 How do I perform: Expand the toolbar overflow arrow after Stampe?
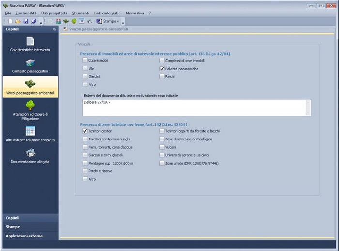123,22
